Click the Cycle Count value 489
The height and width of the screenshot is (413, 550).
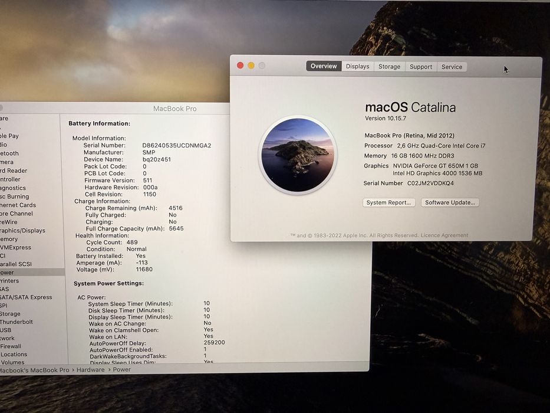point(132,242)
